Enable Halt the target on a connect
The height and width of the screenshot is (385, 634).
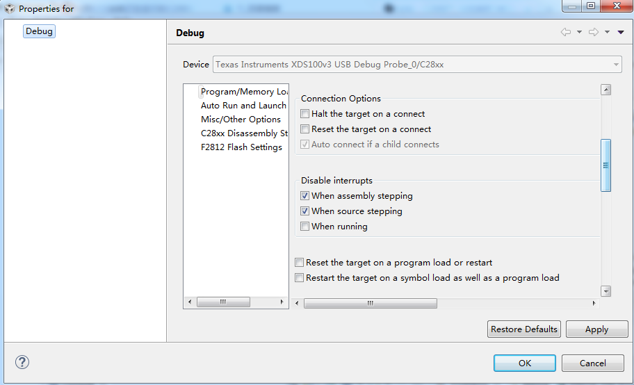(304, 114)
